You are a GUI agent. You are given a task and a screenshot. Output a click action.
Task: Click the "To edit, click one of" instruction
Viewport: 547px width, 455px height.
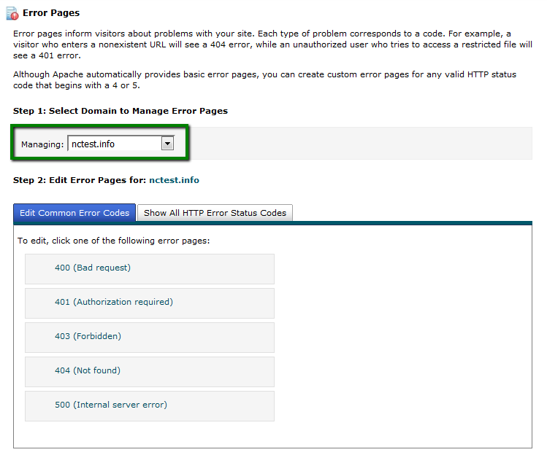coord(113,241)
